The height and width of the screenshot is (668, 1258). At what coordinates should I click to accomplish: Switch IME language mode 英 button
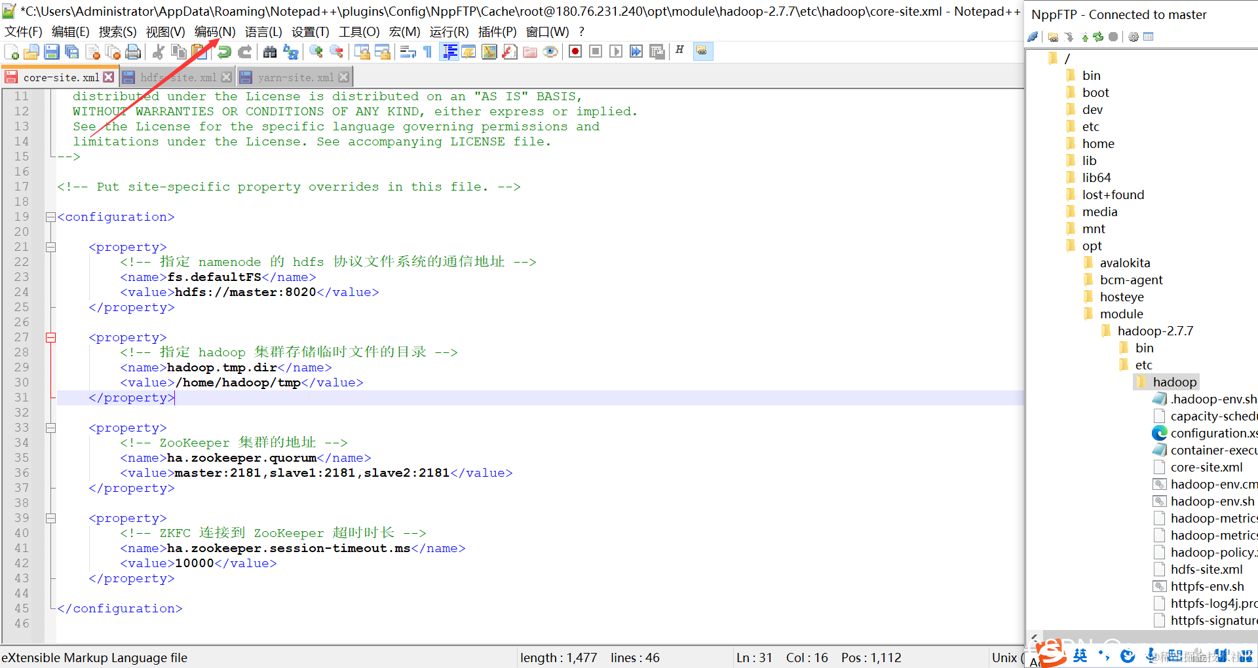point(1080,655)
